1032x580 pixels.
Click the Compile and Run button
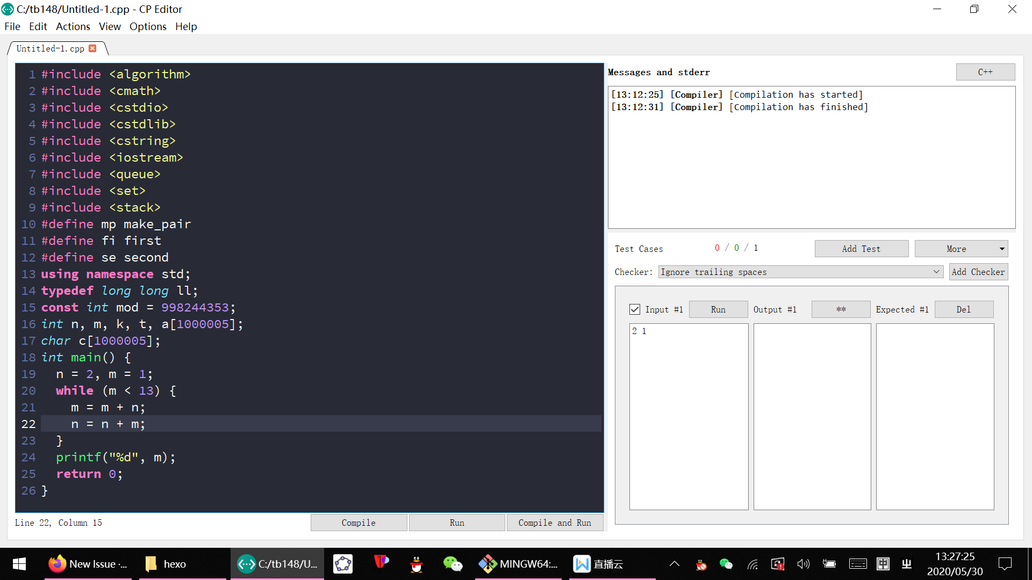pos(555,522)
